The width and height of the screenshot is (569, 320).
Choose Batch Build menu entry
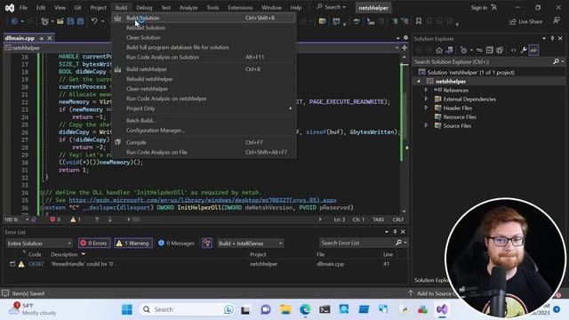click(x=204, y=121)
